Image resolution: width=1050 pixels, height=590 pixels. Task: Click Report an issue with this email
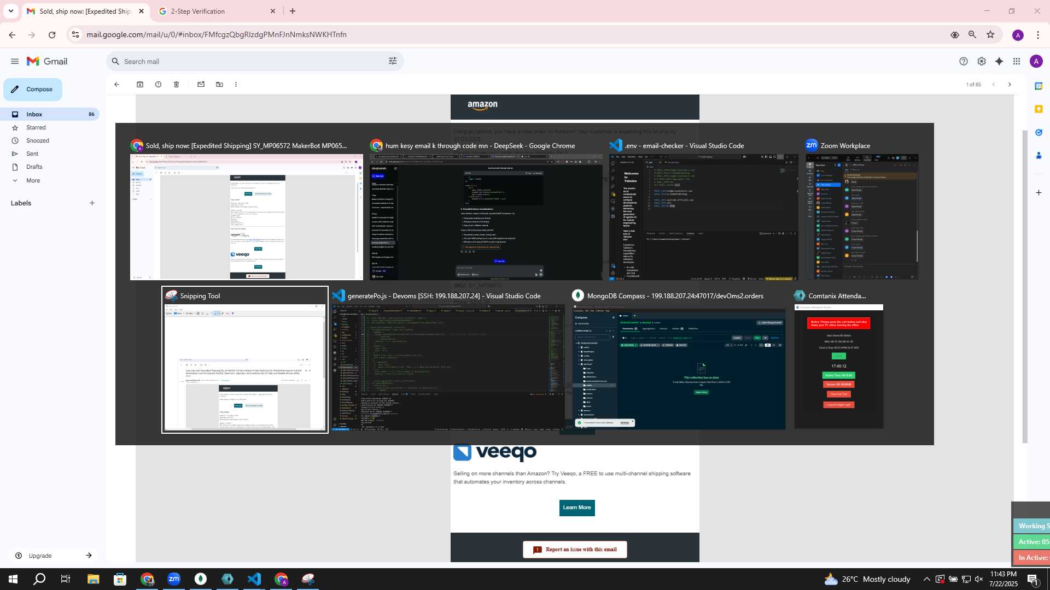coord(575,550)
